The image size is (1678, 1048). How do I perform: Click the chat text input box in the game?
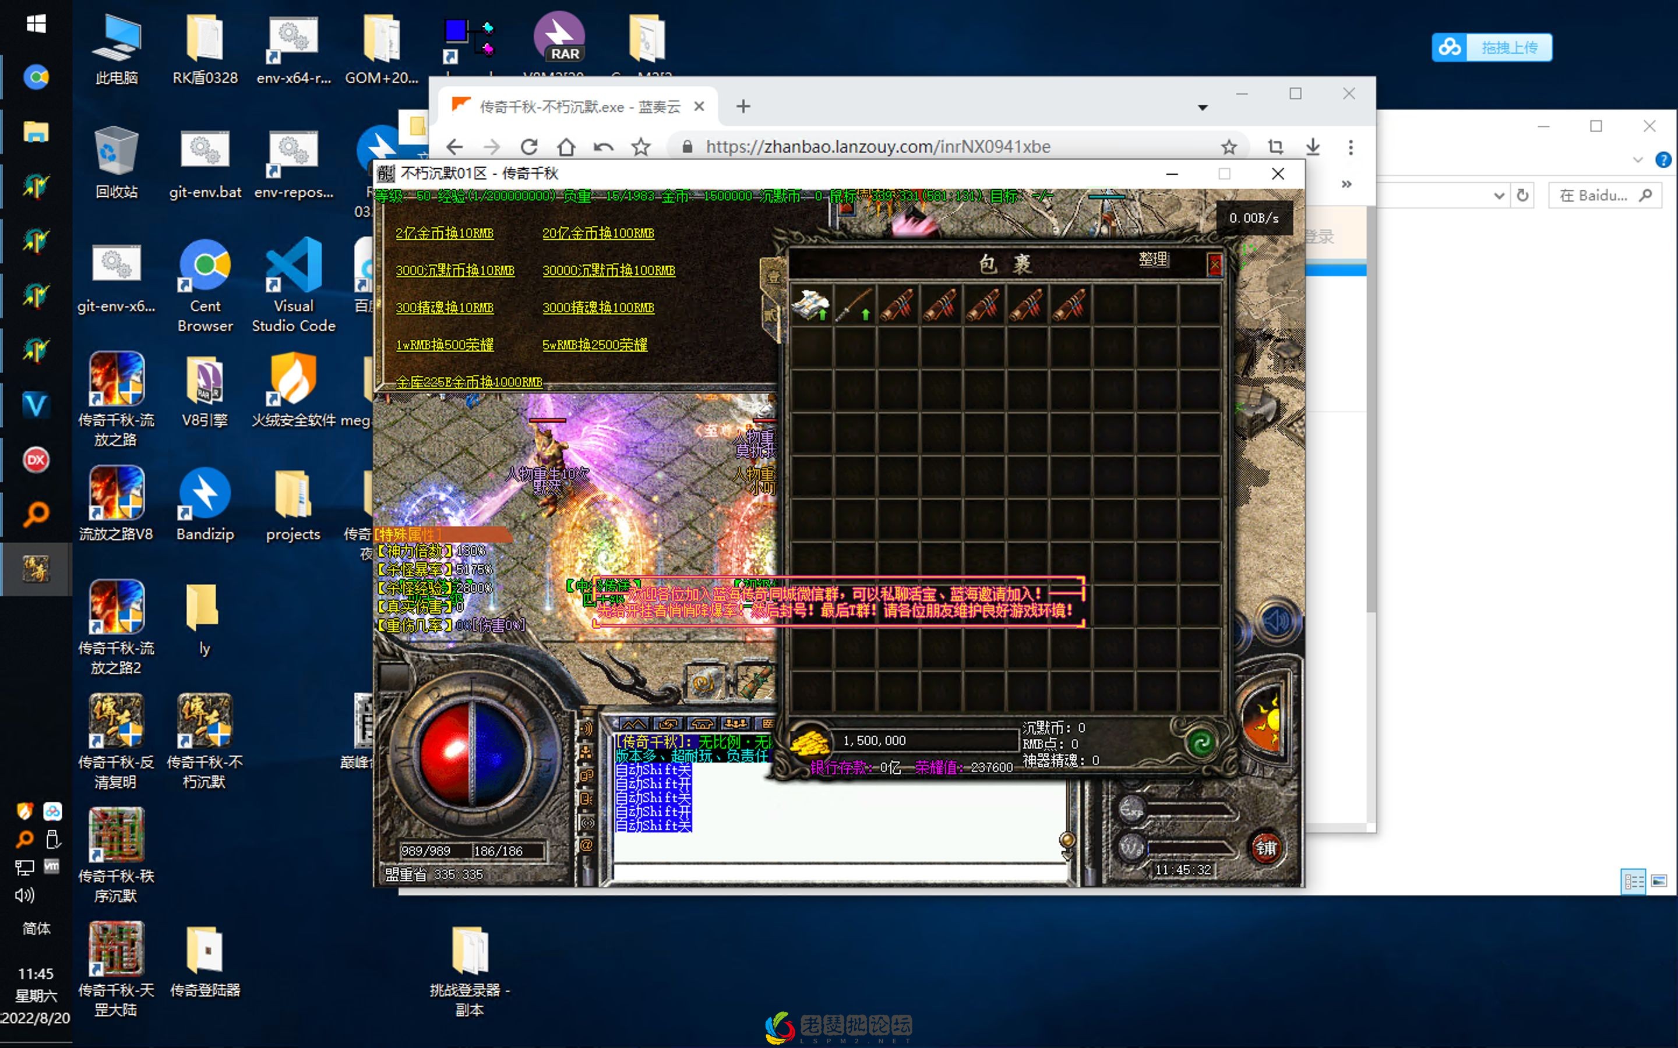[x=839, y=872]
